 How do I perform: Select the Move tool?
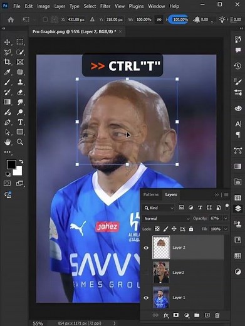(8, 42)
